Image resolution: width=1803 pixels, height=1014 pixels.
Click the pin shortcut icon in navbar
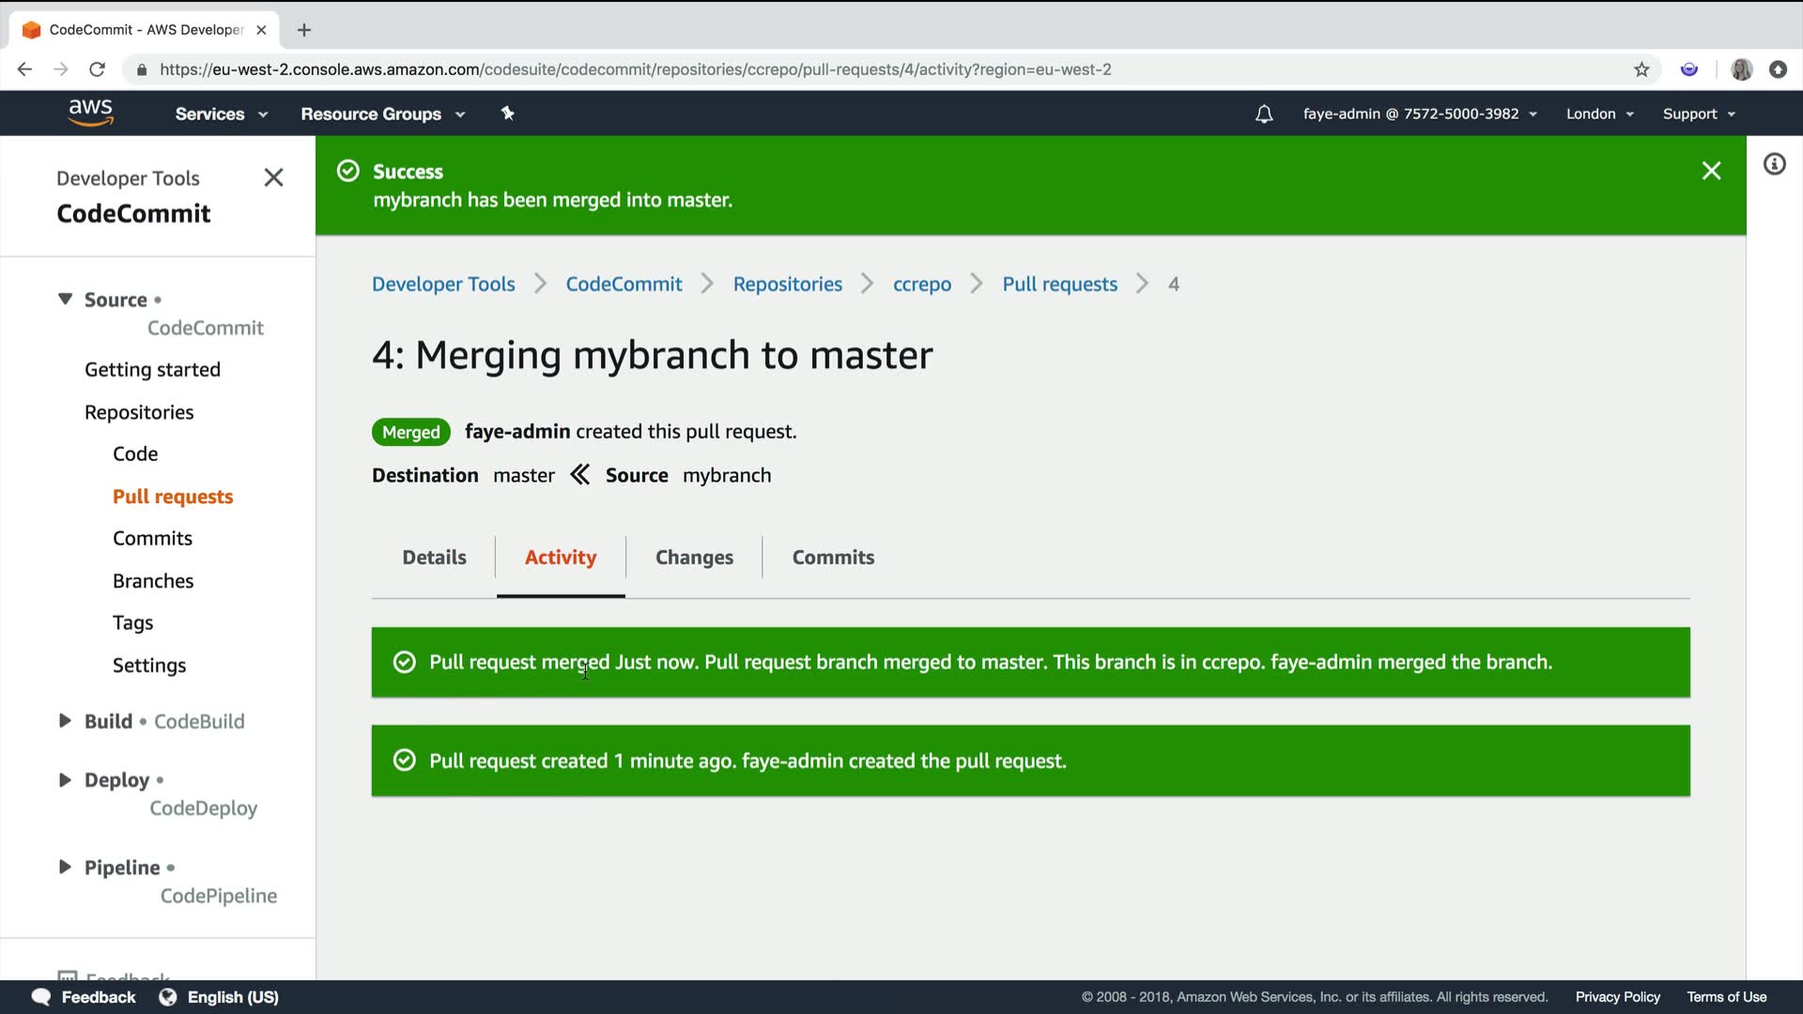pyautogui.click(x=507, y=114)
